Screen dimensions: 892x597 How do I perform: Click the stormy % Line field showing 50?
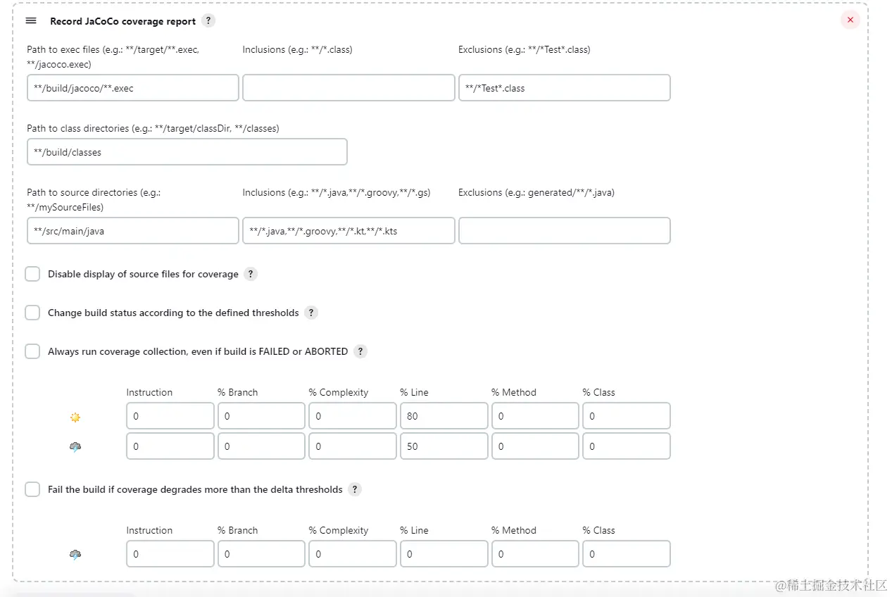tap(444, 446)
